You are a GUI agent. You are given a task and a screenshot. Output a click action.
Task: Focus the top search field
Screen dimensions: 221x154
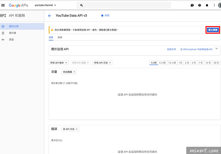click(124, 5)
